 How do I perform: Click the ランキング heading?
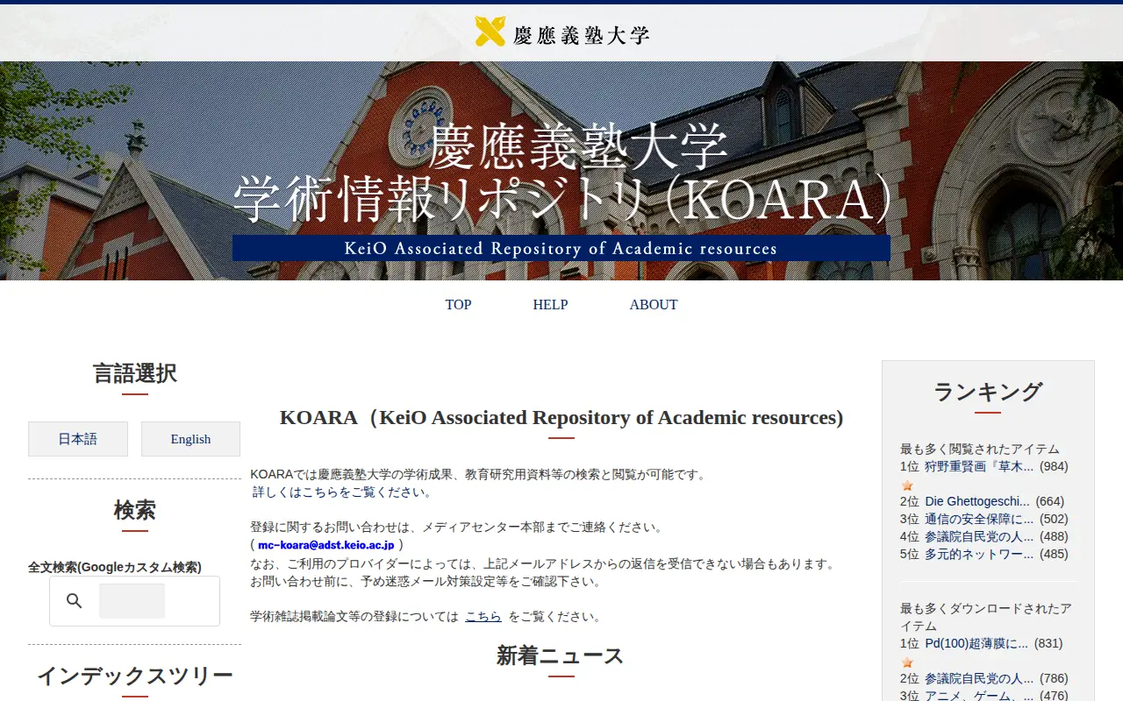tap(988, 392)
